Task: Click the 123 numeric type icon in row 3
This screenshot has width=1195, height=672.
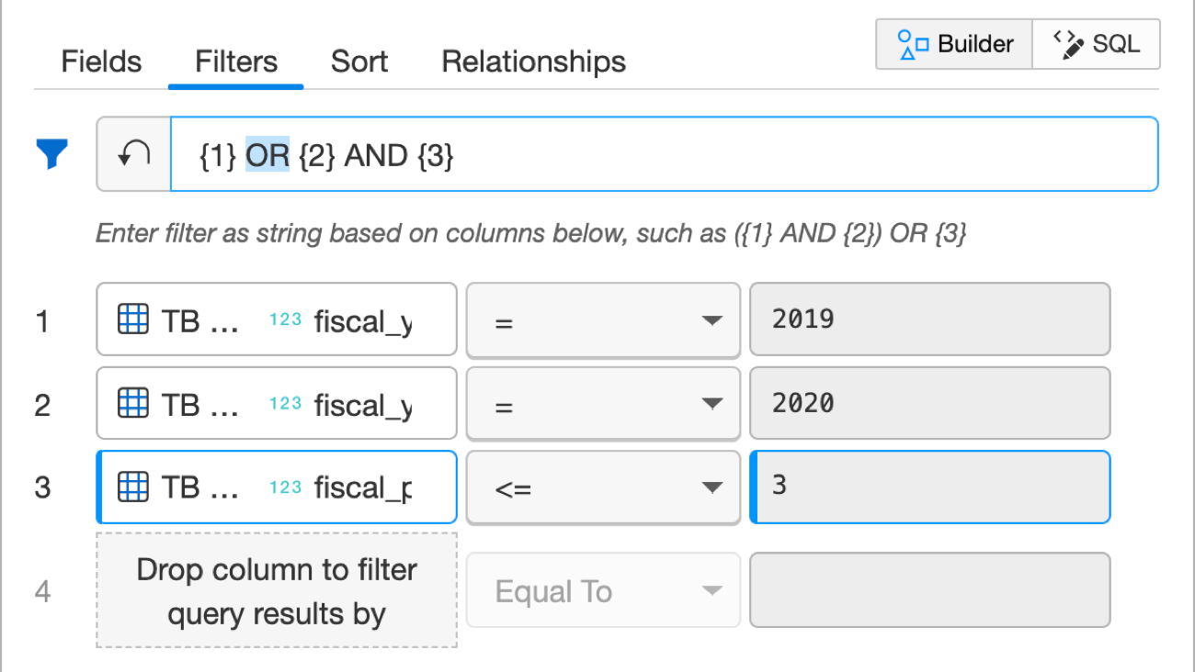Action: (285, 487)
